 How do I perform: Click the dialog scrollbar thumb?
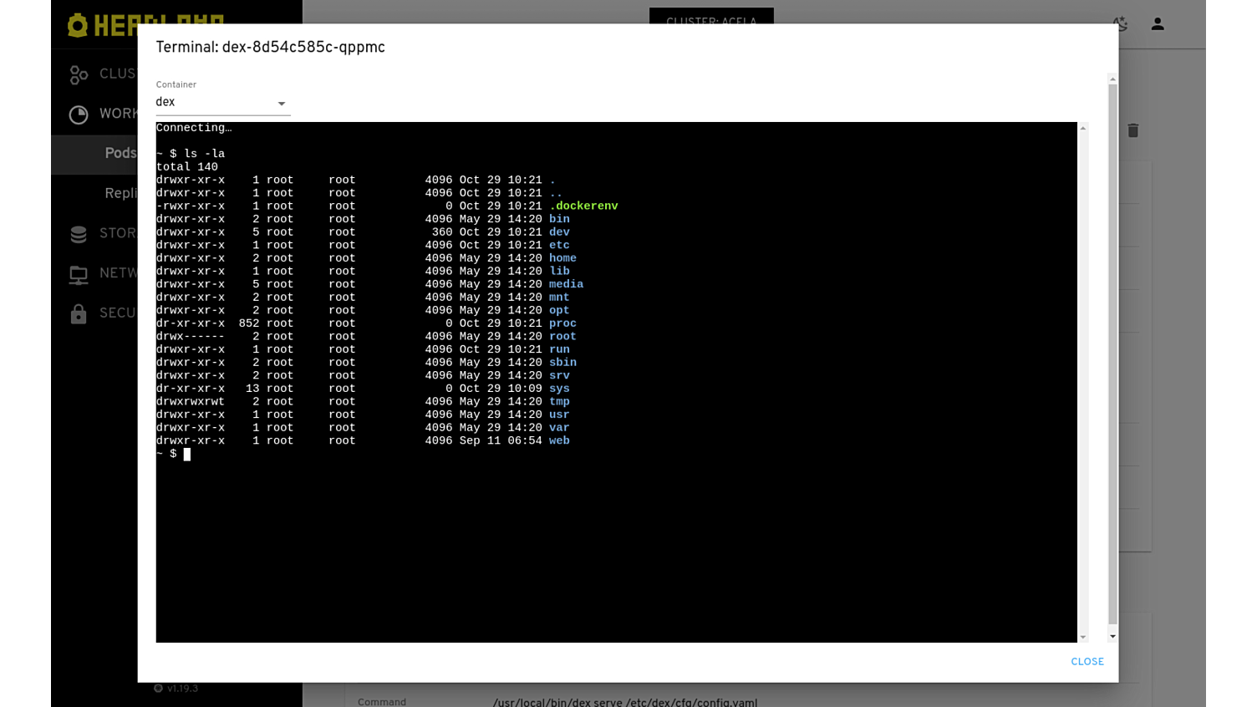[1112, 353]
